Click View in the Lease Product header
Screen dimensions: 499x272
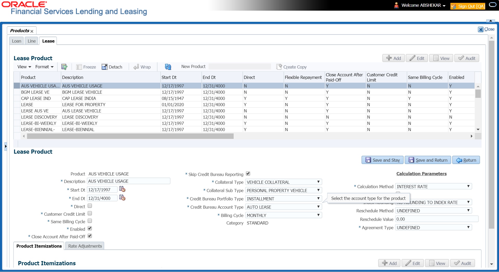pyautogui.click(x=441, y=58)
